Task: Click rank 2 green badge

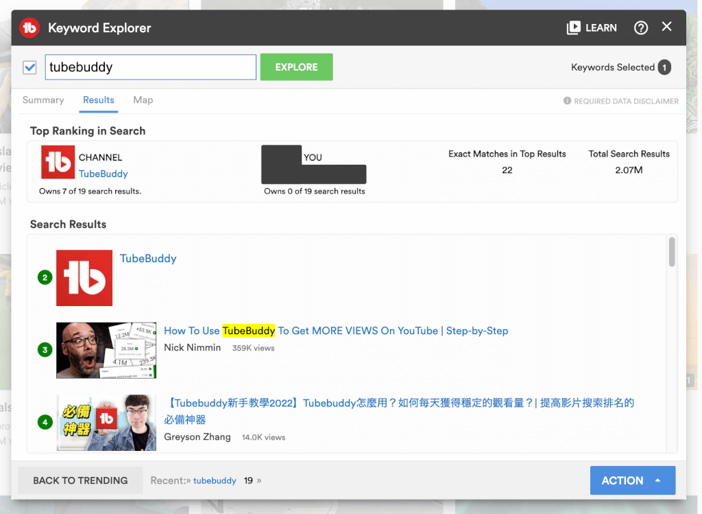Action: [45, 278]
